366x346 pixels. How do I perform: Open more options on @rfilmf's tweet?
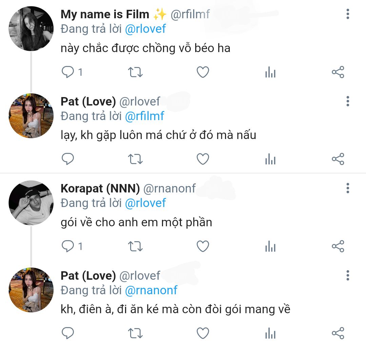[348, 14]
